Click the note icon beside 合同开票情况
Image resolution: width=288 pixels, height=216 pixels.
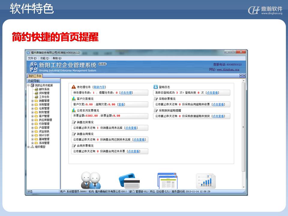pos(74,146)
